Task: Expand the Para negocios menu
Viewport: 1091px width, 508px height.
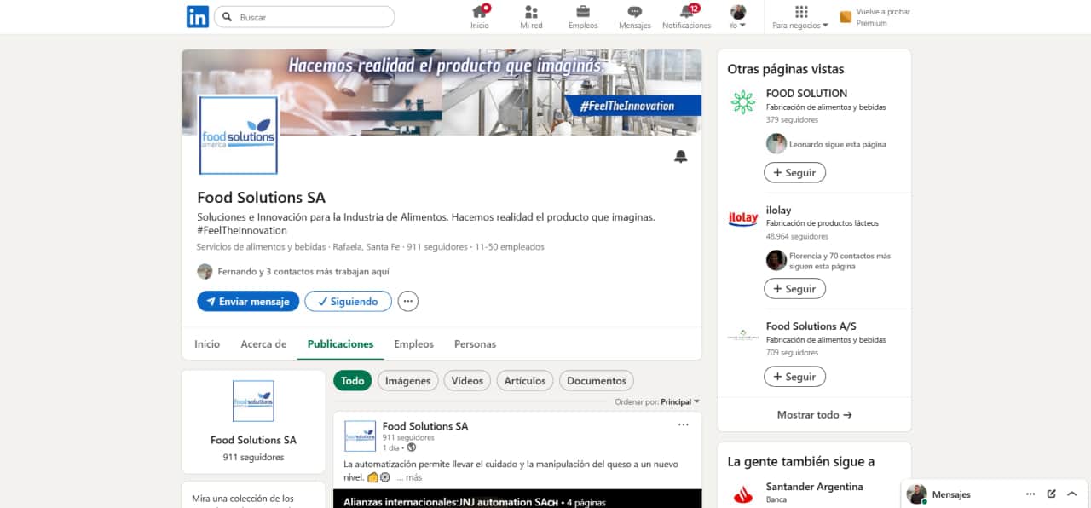Action: point(800,17)
